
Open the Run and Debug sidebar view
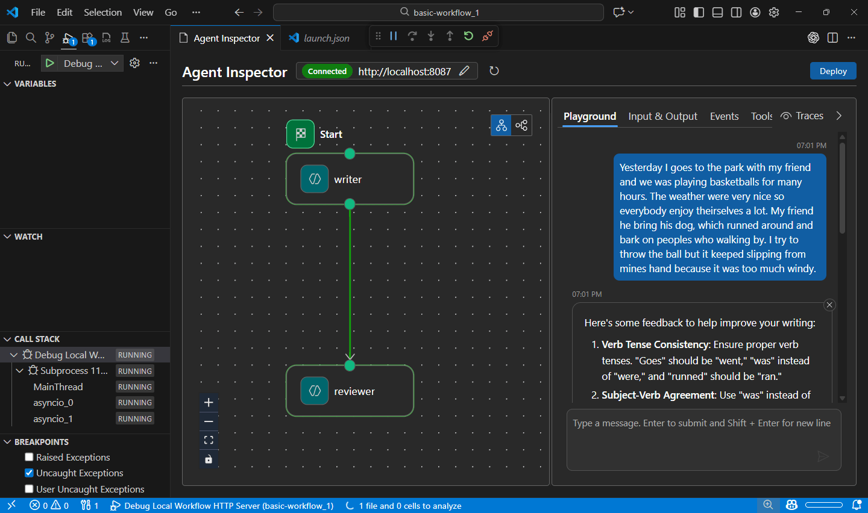(68, 37)
